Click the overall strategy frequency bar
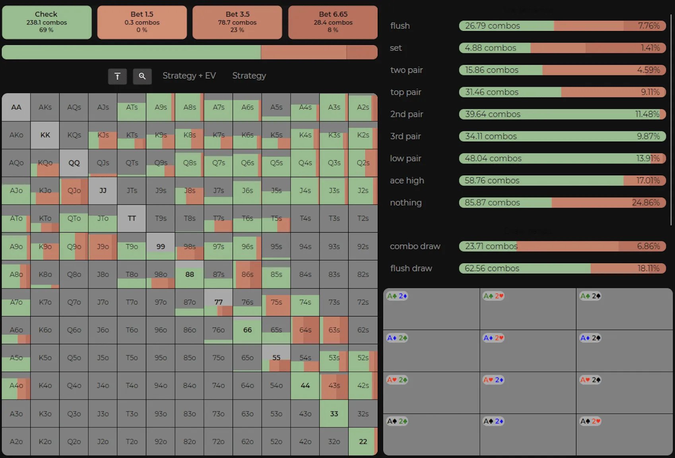The image size is (675, 458). click(x=190, y=52)
